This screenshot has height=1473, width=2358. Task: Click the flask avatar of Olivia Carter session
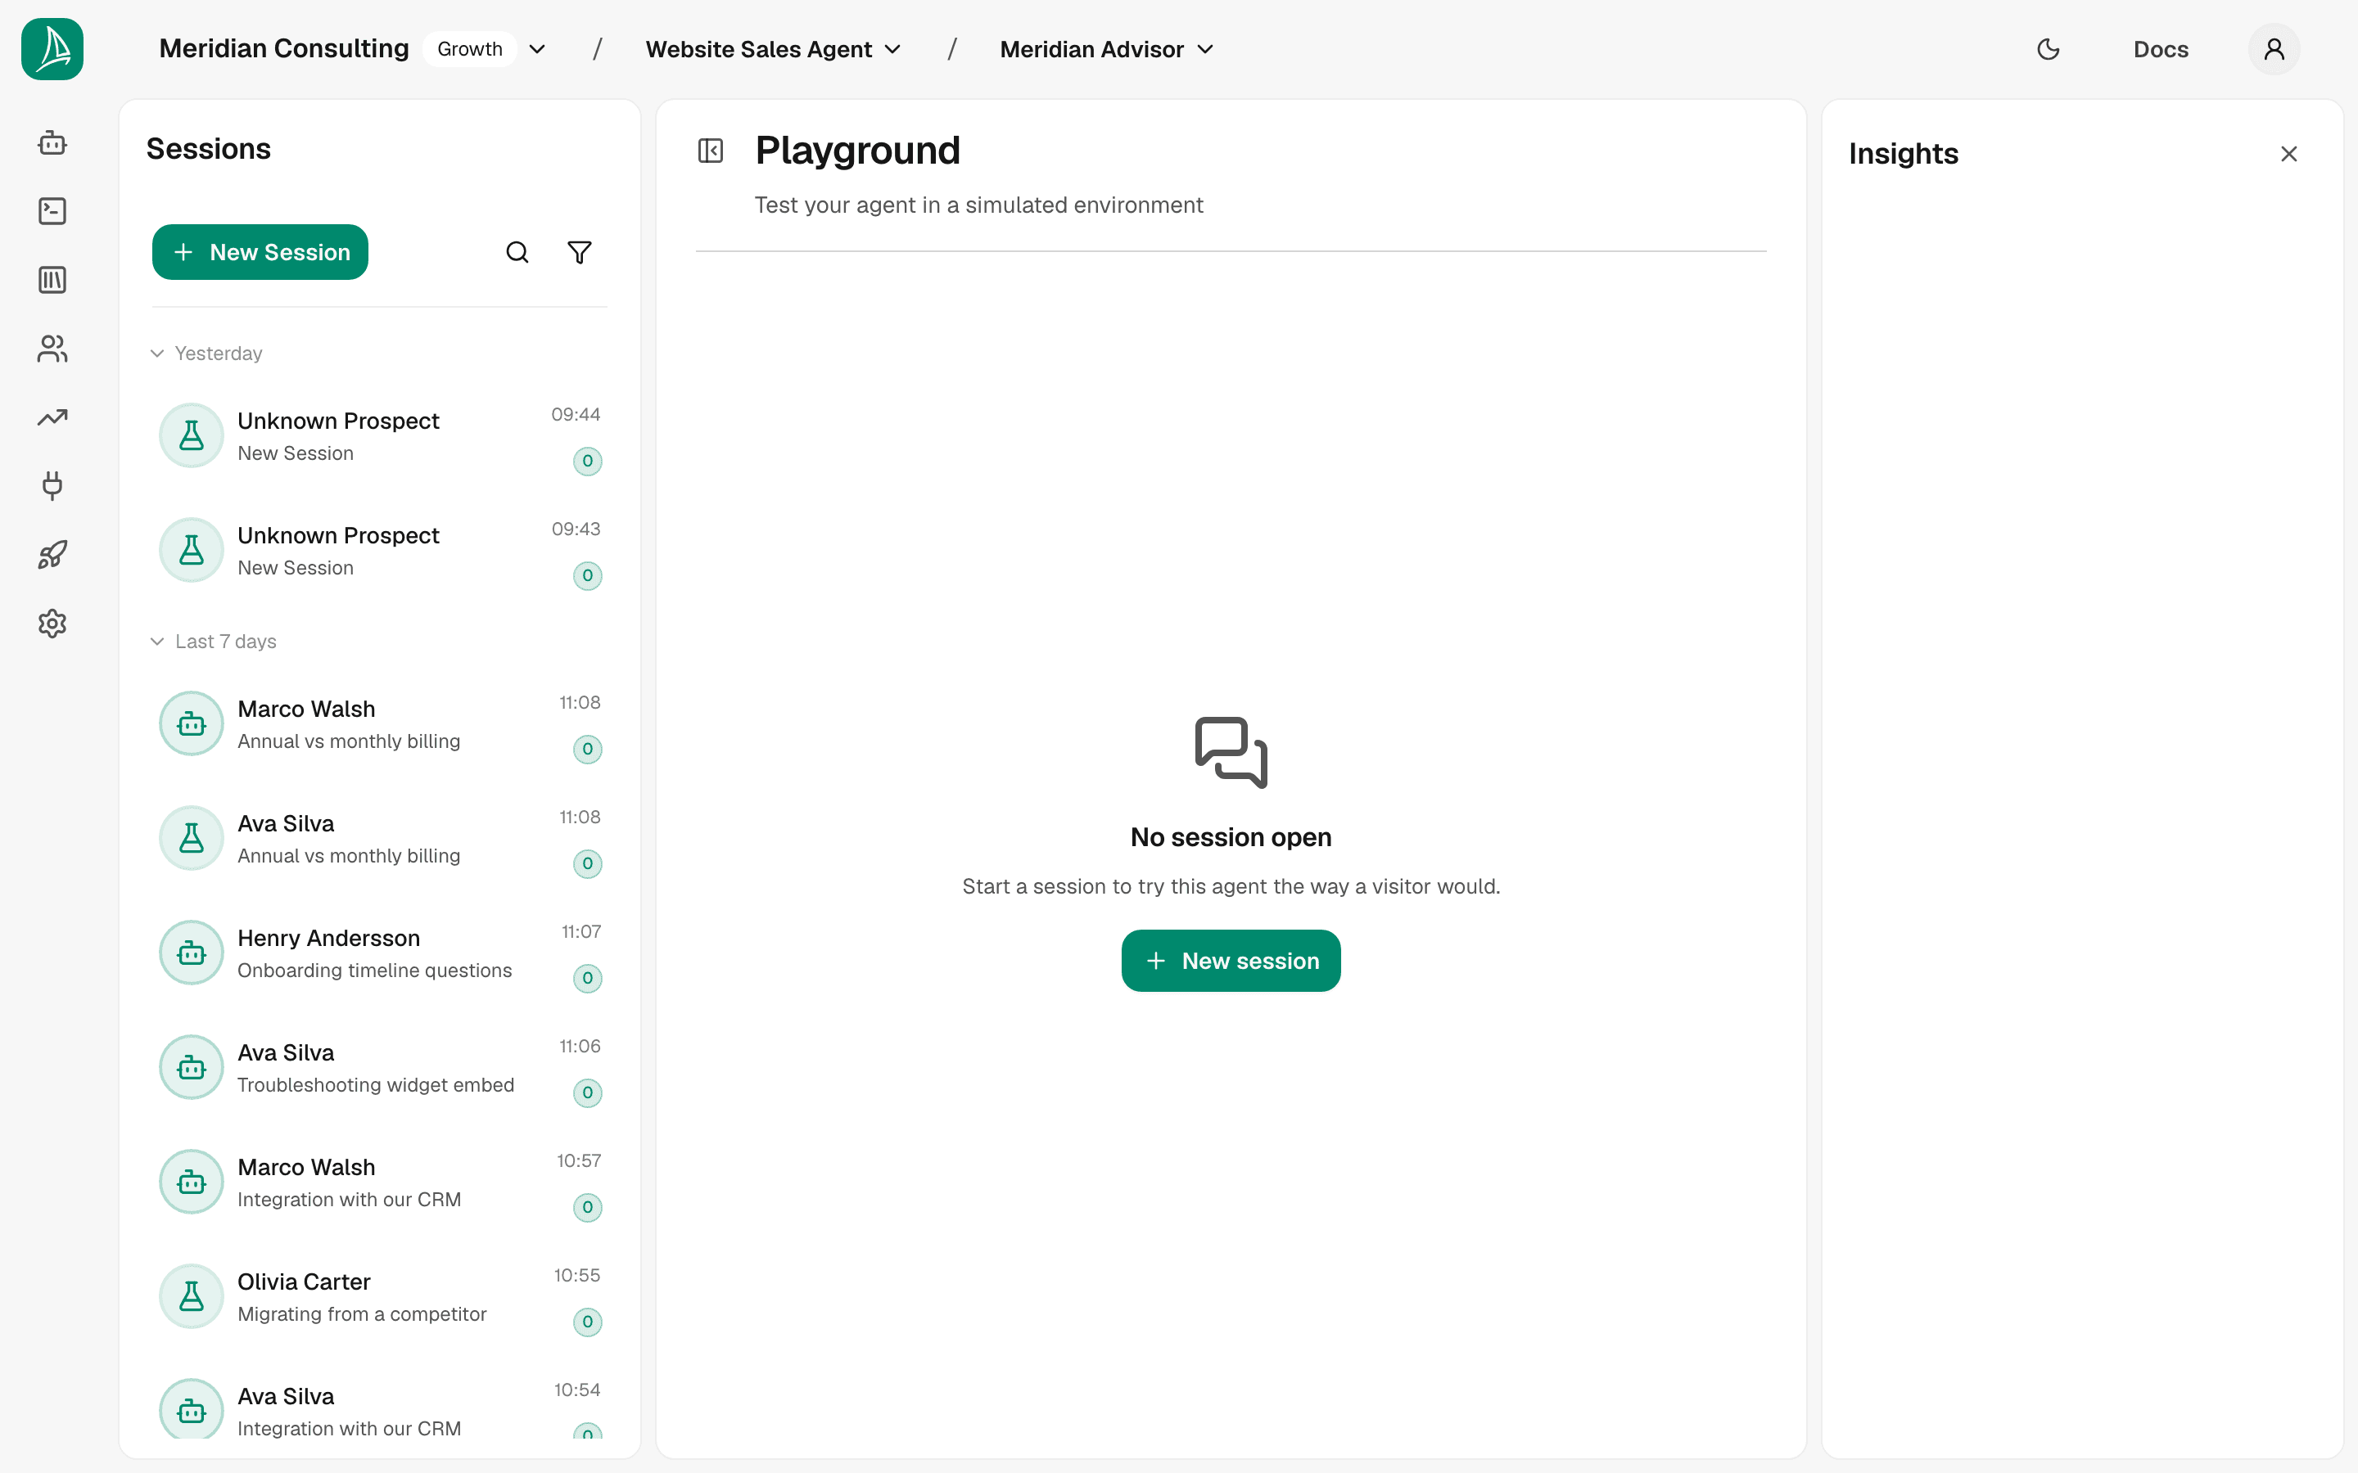click(x=192, y=1297)
